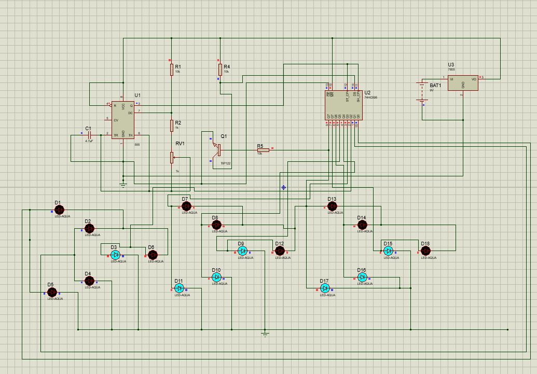Click resistor R4 component
Viewport: 537px width, 374px height.
(x=220, y=70)
